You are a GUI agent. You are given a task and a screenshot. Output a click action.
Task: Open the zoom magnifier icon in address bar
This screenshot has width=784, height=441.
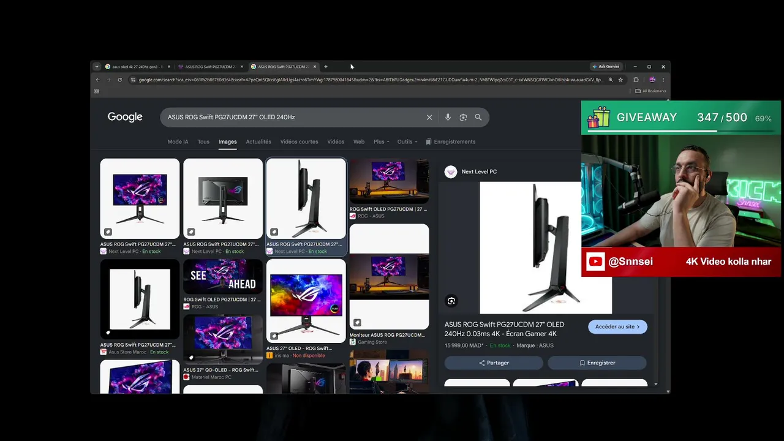click(x=611, y=80)
